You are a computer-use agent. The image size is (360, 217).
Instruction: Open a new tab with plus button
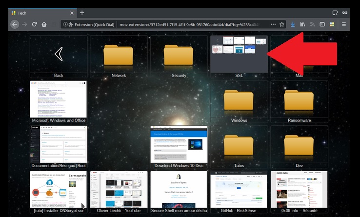(82, 13)
